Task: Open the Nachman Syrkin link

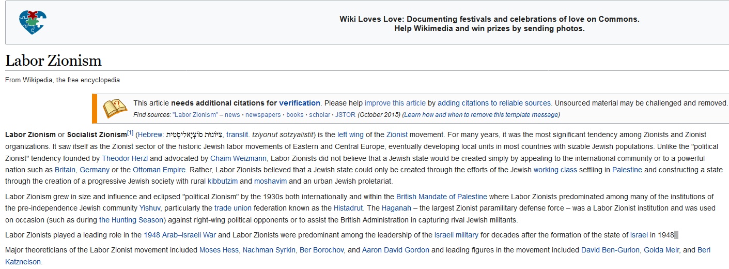Action: [x=270, y=250]
